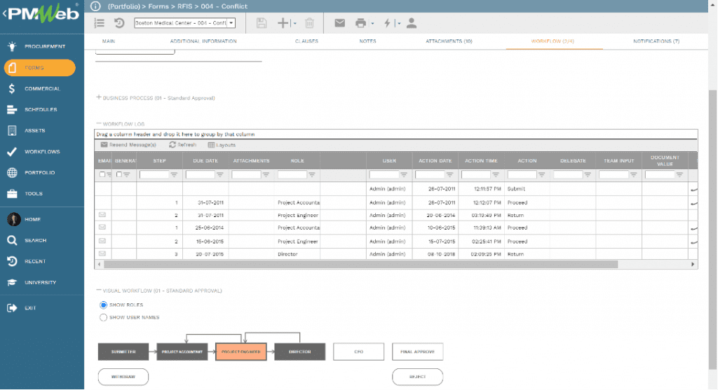718x390 pixels.
Task: Click the Resend Message(s) button
Action: click(129, 145)
